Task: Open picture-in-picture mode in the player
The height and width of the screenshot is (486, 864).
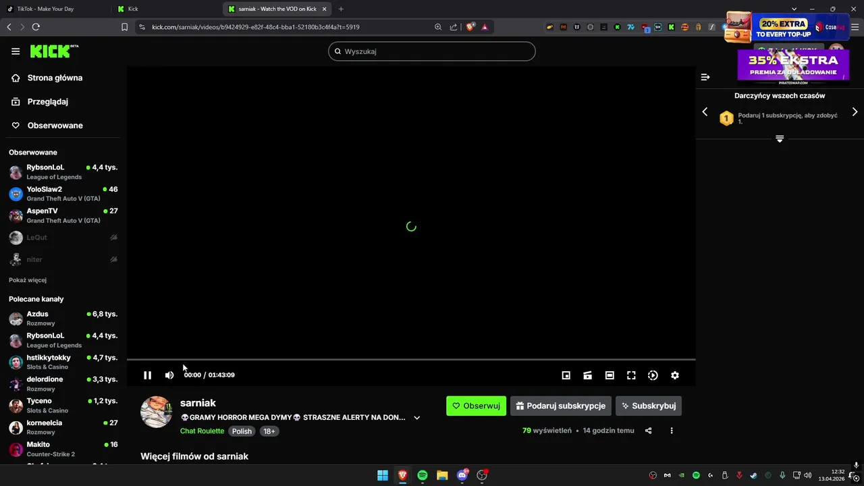Action: coord(566,375)
